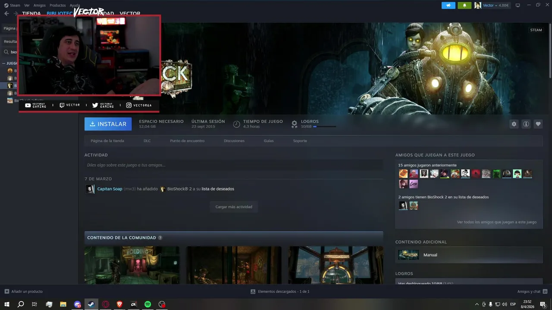
Task: Open game settings gear icon
Action: (514, 124)
